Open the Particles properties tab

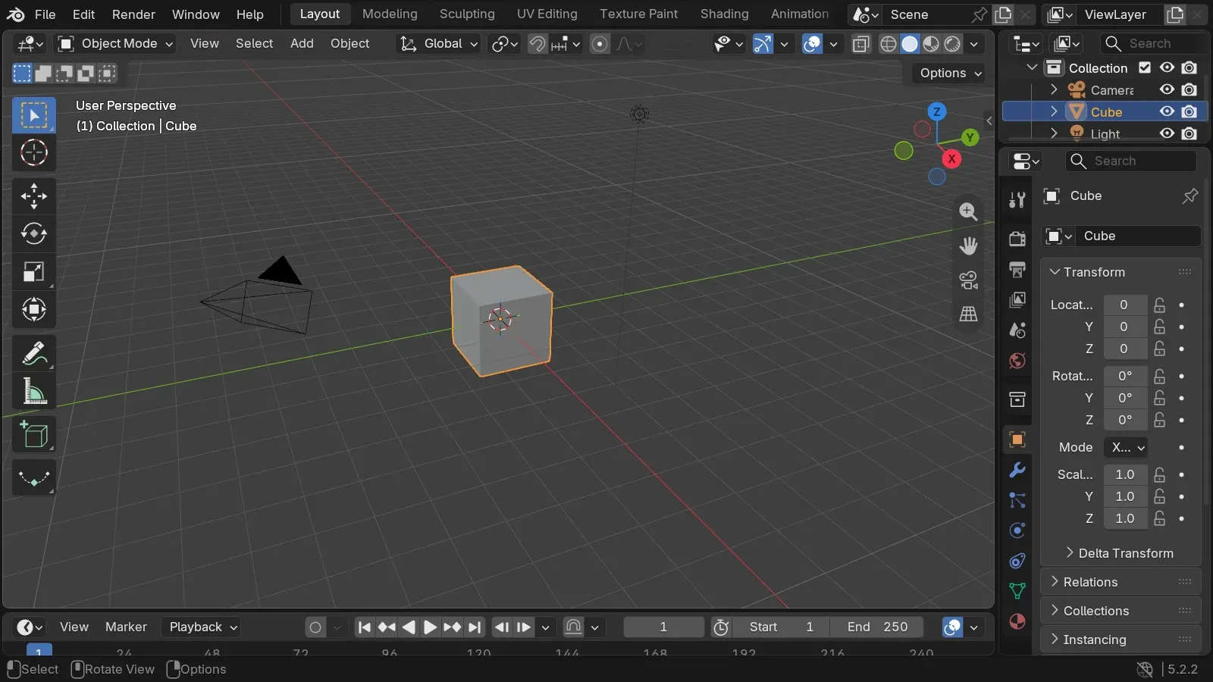point(1017,500)
